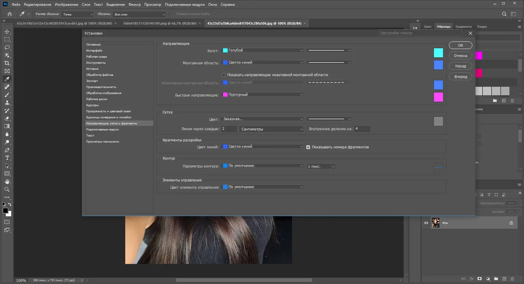
Task: Open the Eraser tool
Action: pyautogui.click(x=7, y=119)
